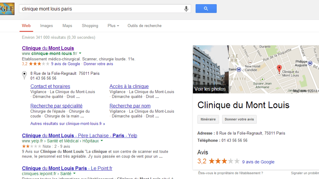
Task: Click the Philippe Auguste metro icon on the map
Action: click(x=310, y=63)
